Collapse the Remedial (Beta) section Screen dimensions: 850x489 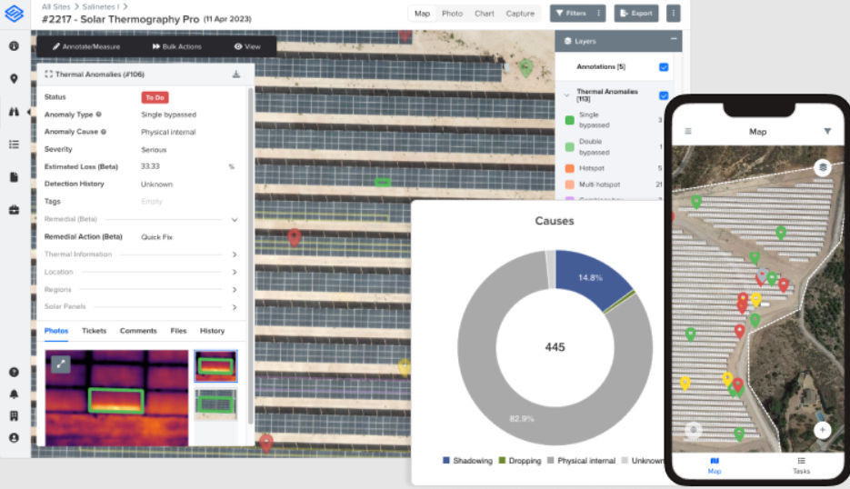(x=235, y=220)
